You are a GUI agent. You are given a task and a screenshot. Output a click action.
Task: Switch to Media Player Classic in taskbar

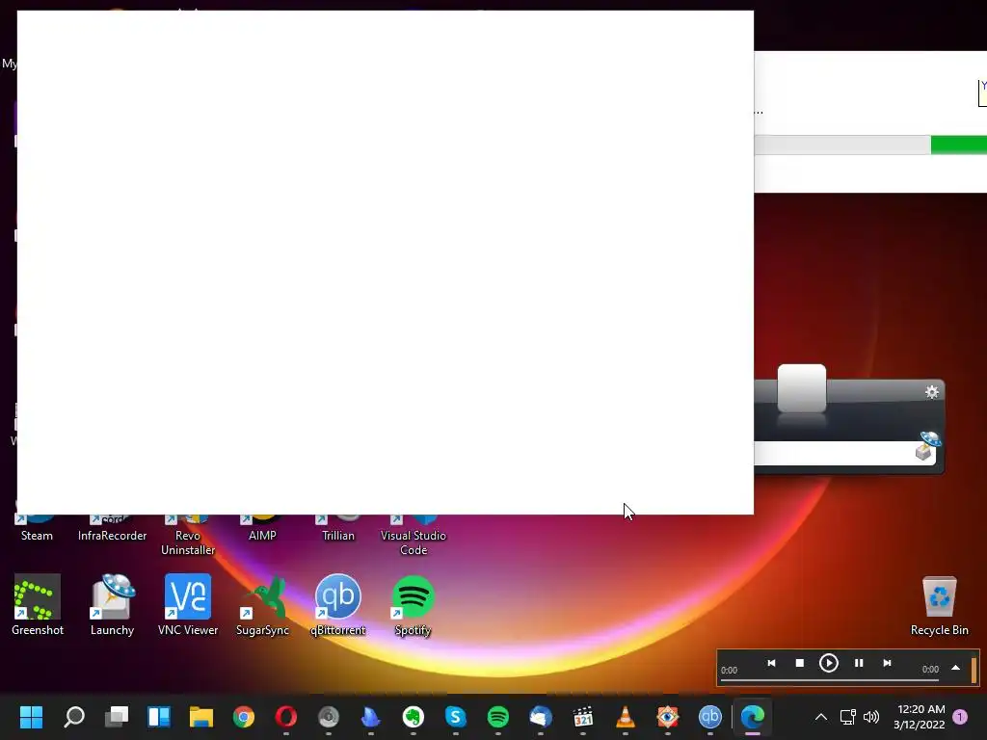(x=583, y=716)
